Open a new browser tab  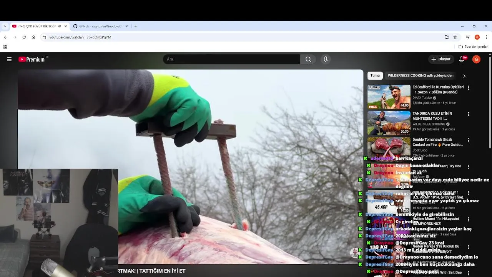[x=136, y=26]
